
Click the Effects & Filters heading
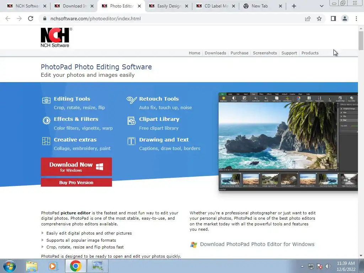click(76, 119)
